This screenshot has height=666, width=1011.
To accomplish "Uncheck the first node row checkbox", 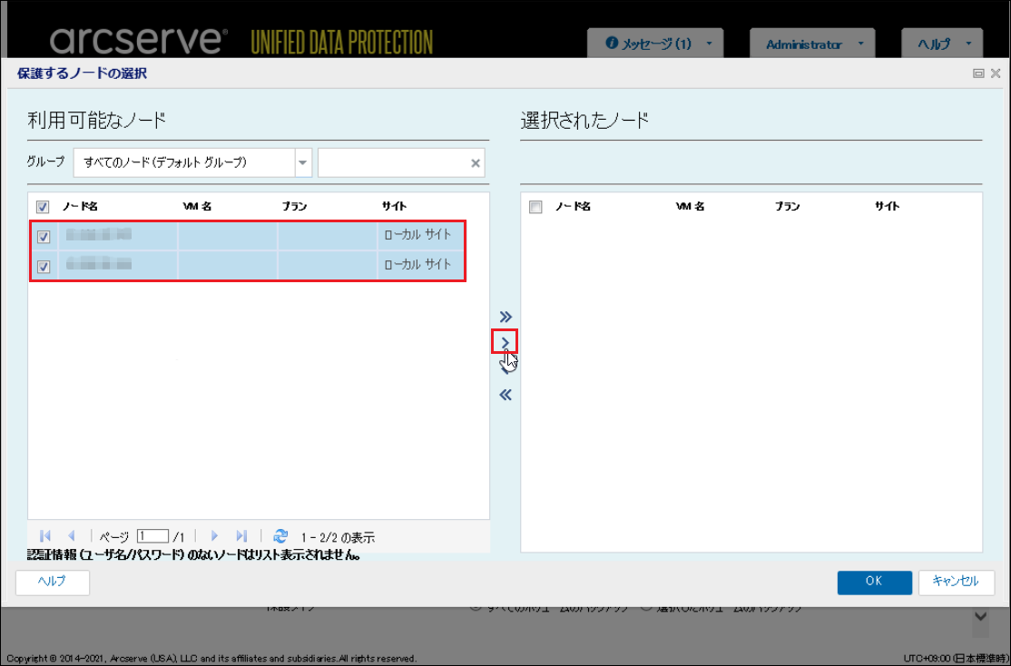I will tap(44, 237).
